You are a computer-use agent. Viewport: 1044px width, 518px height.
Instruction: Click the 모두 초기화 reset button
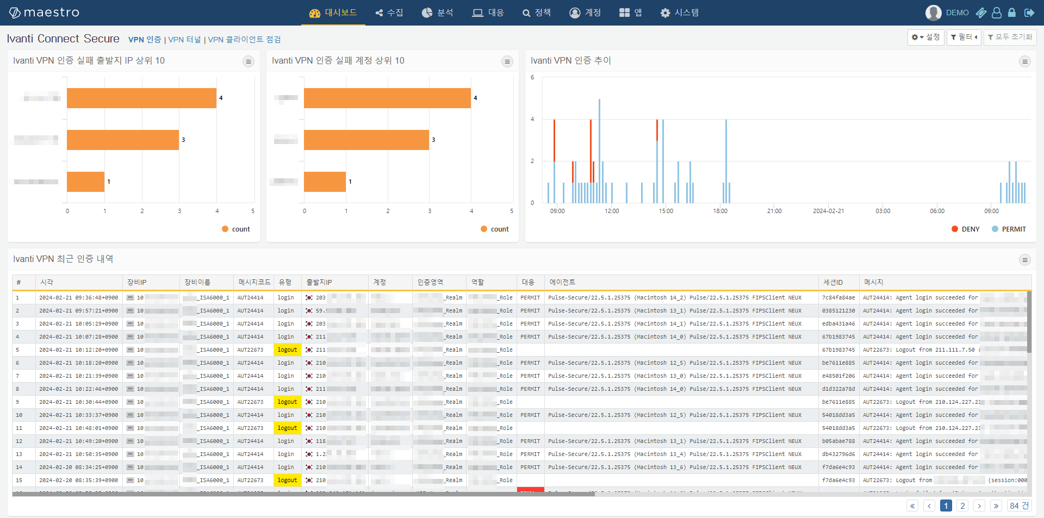click(x=1010, y=37)
